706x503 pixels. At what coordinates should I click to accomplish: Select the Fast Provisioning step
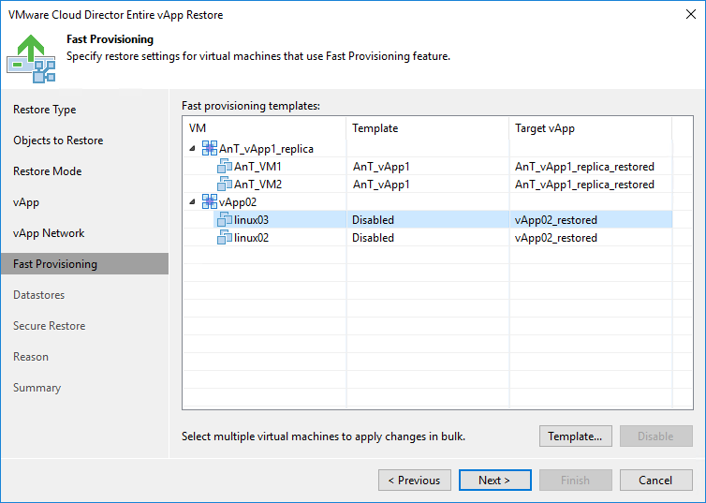tap(84, 264)
